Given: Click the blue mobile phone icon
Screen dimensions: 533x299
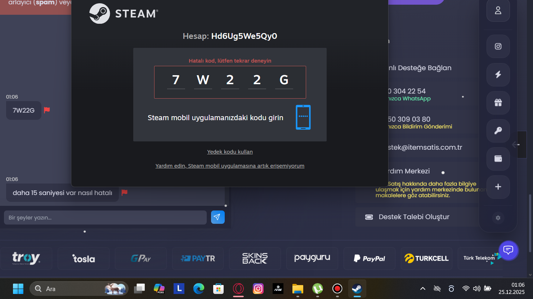Looking at the screenshot, I should coord(303,117).
